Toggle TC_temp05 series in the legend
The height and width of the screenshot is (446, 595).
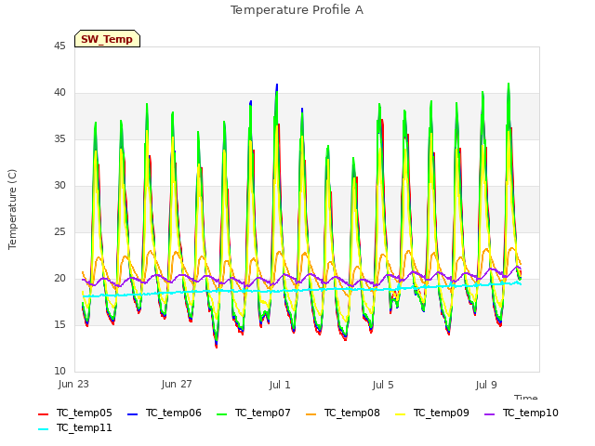coord(75,413)
